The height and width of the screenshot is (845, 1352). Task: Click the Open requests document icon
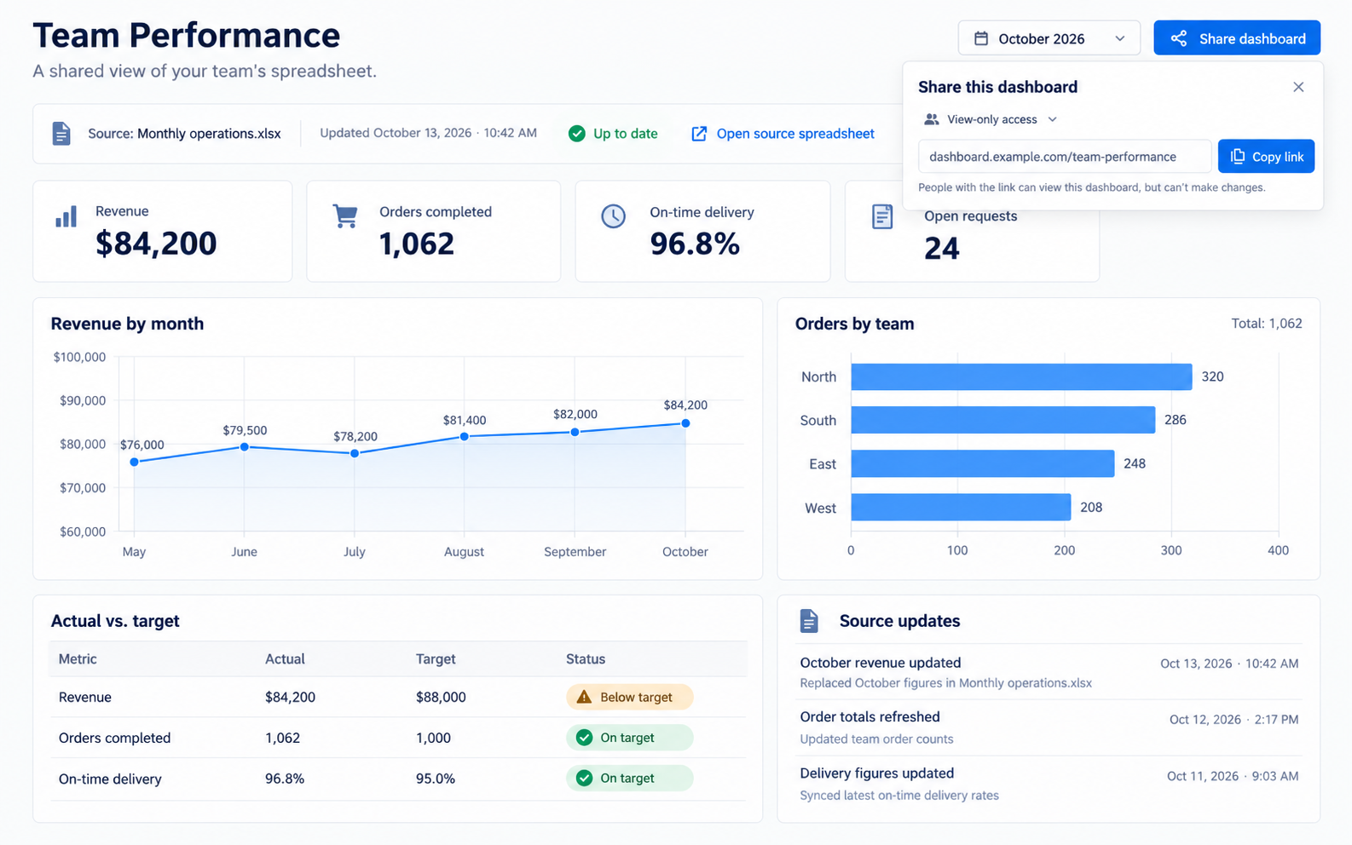pos(882,216)
